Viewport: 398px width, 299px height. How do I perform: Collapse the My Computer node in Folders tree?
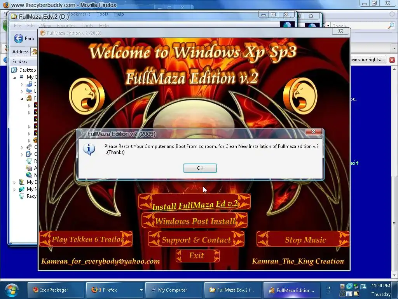click(14, 77)
